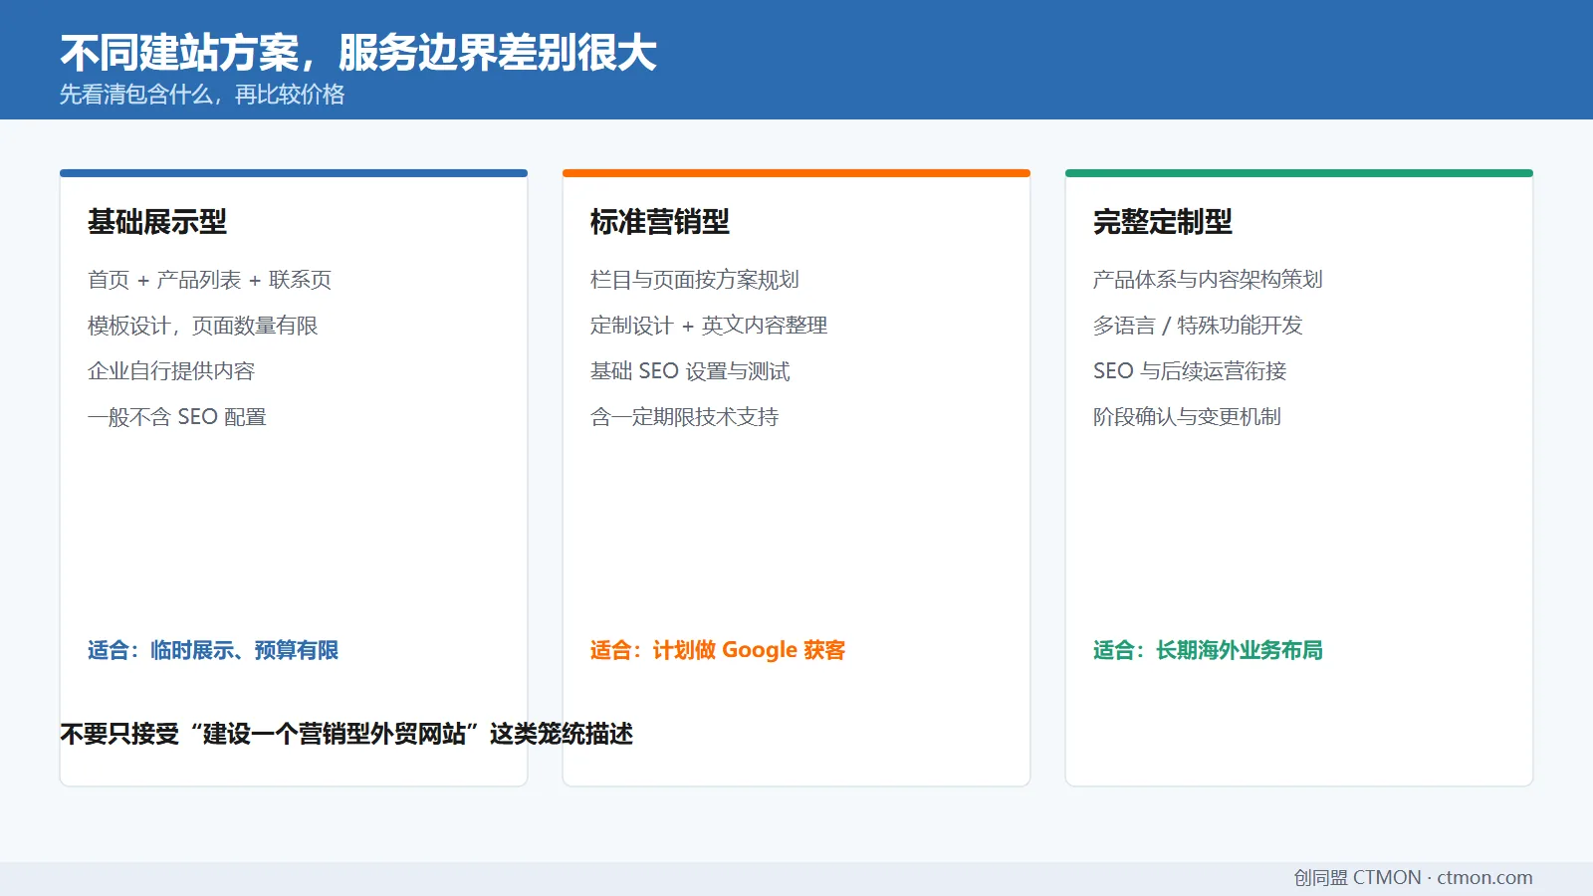The width and height of the screenshot is (1593, 896).
Task: Select the line 多语言 / 特殊功能开发
Action: point(1198,326)
